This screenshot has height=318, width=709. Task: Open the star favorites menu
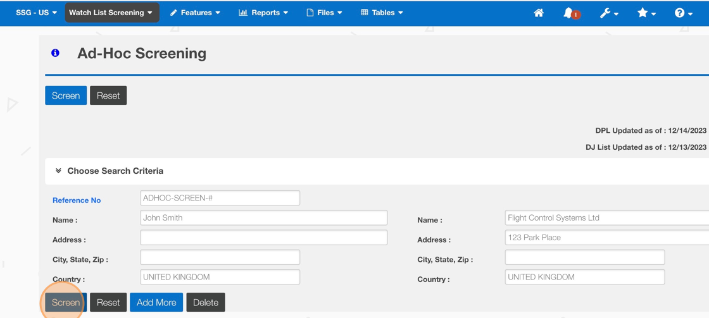[x=646, y=13]
